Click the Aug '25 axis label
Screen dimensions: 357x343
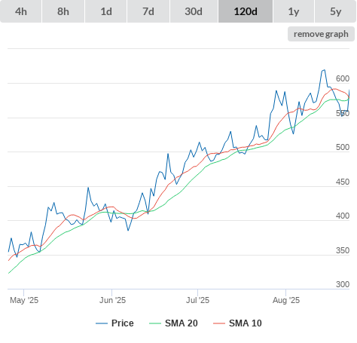pos(286,300)
